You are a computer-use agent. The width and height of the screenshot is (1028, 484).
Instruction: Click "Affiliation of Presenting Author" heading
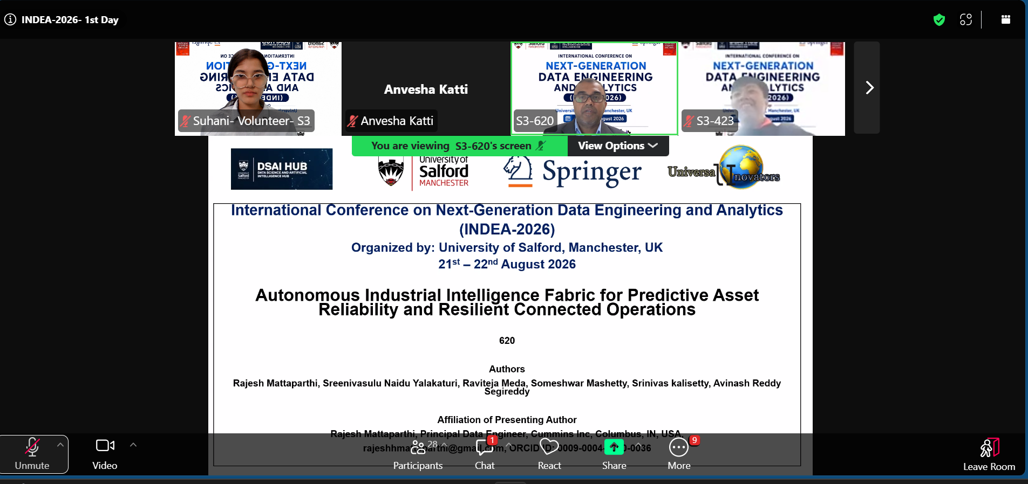coord(507,420)
